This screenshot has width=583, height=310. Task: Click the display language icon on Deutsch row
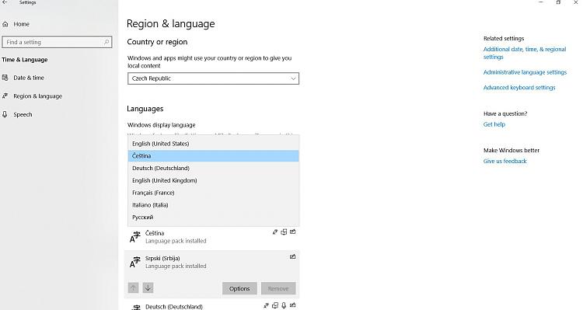point(266,305)
